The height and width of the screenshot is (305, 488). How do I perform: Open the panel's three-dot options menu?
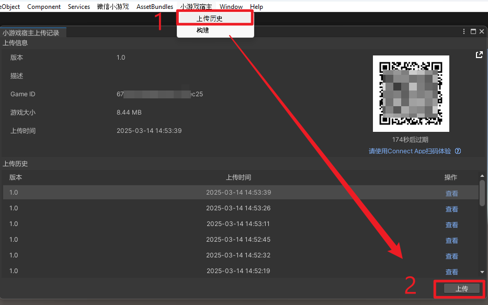pos(464,32)
